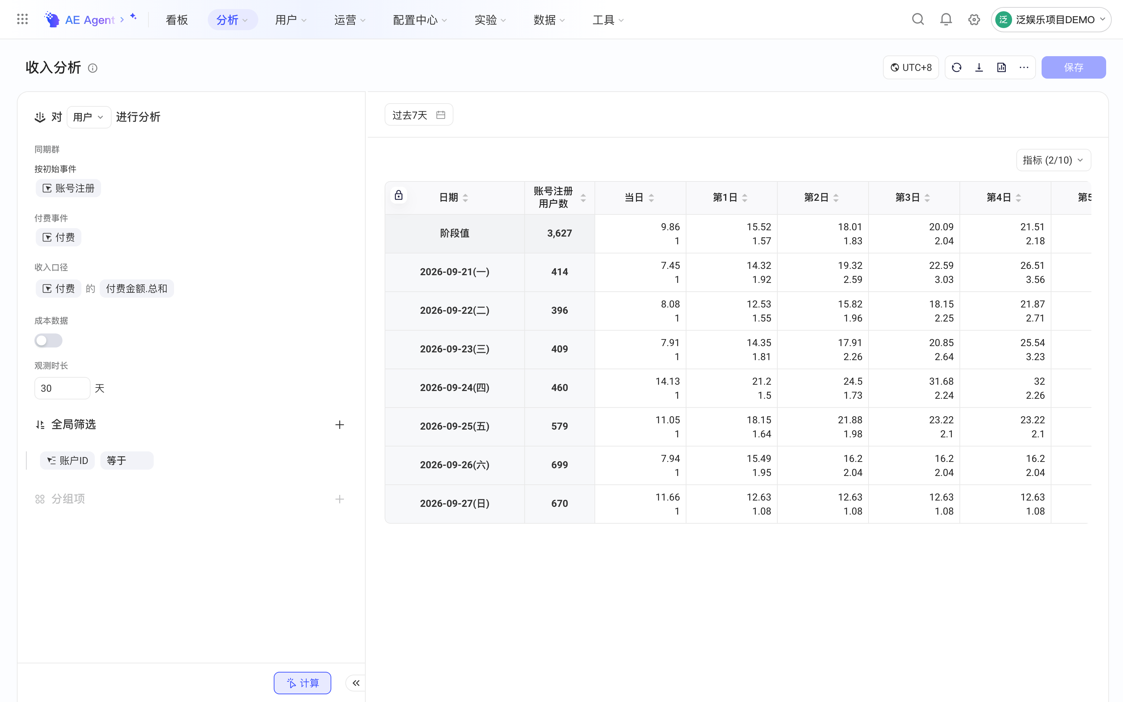The image size is (1123, 702).
Task: Sort the 第1日 column
Action: click(x=745, y=198)
